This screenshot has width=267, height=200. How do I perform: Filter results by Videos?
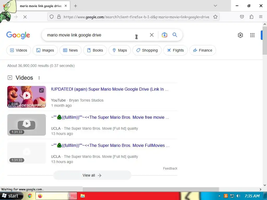coord(19,50)
